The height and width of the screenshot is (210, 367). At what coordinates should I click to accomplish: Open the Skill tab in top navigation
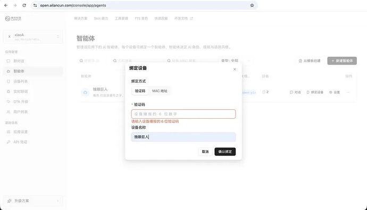click(x=101, y=19)
